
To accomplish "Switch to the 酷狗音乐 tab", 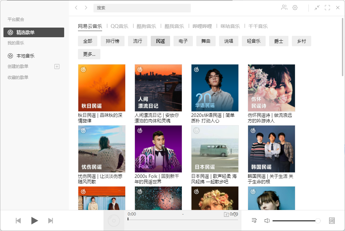I will pyautogui.click(x=146, y=26).
